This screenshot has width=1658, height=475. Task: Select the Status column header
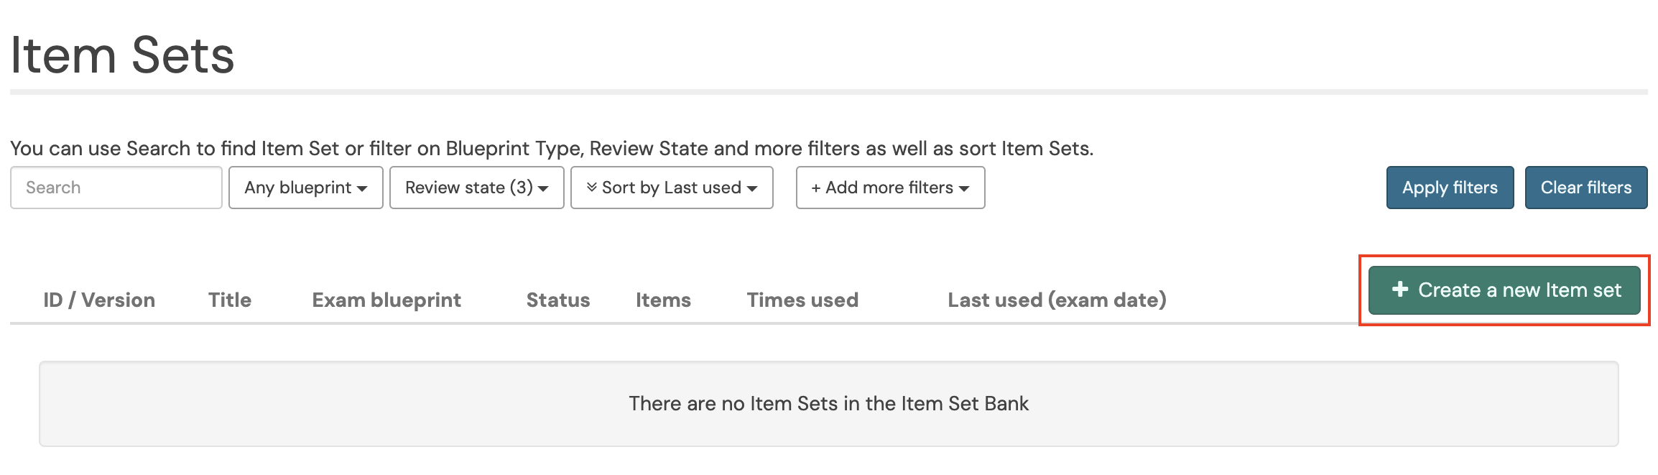coord(557,300)
